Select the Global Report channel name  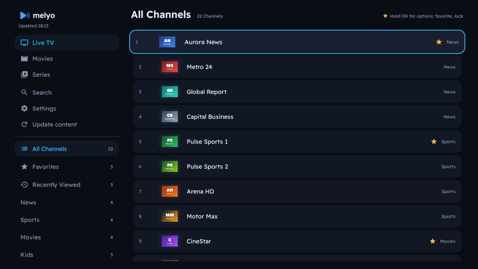tap(207, 92)
